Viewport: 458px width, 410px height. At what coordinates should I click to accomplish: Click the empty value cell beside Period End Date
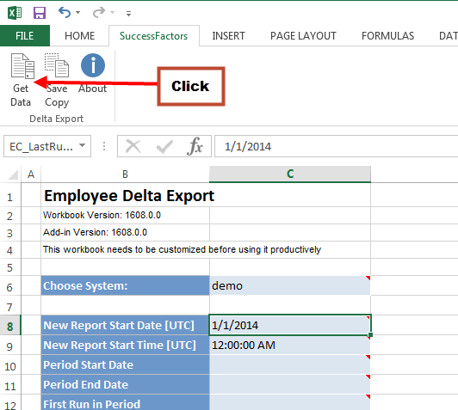(290, 384)
